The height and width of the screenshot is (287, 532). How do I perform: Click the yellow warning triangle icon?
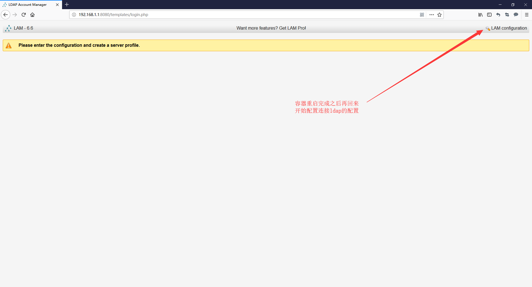9,45
